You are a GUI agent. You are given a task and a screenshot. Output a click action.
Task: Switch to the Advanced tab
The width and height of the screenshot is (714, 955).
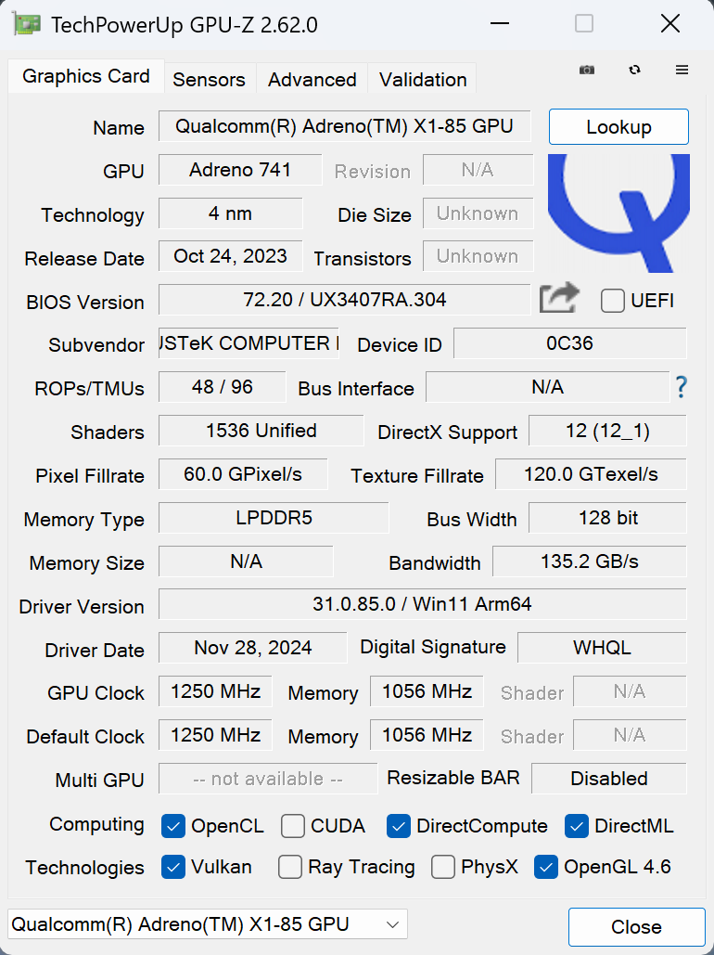coord(312,79)
